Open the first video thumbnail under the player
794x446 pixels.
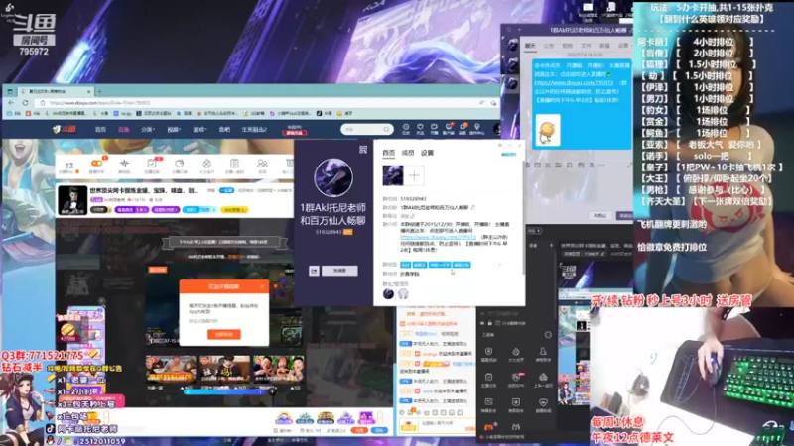[171, 369]
